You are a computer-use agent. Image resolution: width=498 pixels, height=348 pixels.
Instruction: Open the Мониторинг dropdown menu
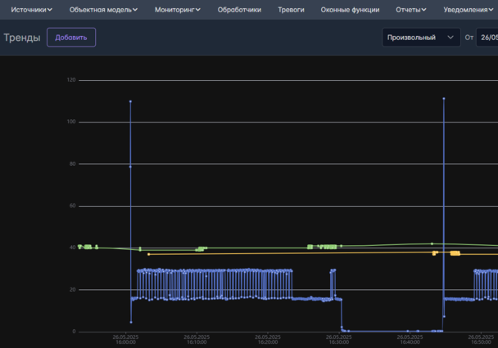point(178,10)
